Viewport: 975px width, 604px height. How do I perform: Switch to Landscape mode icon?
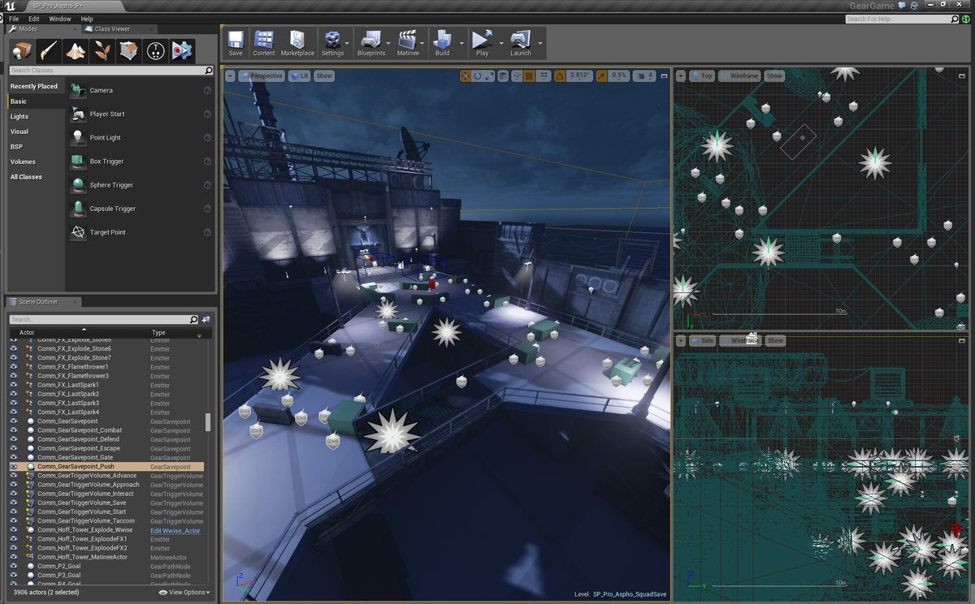click(x=76, y=50)
